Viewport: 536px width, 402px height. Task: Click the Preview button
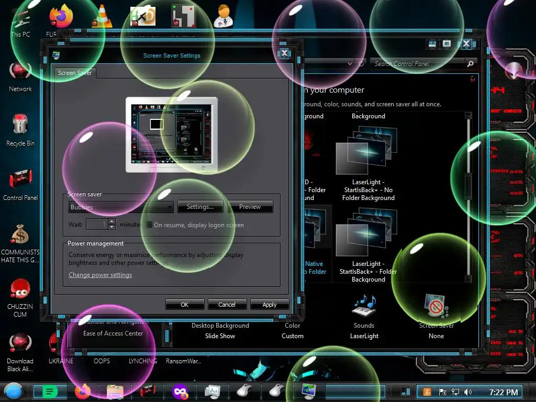click(250, 206)
